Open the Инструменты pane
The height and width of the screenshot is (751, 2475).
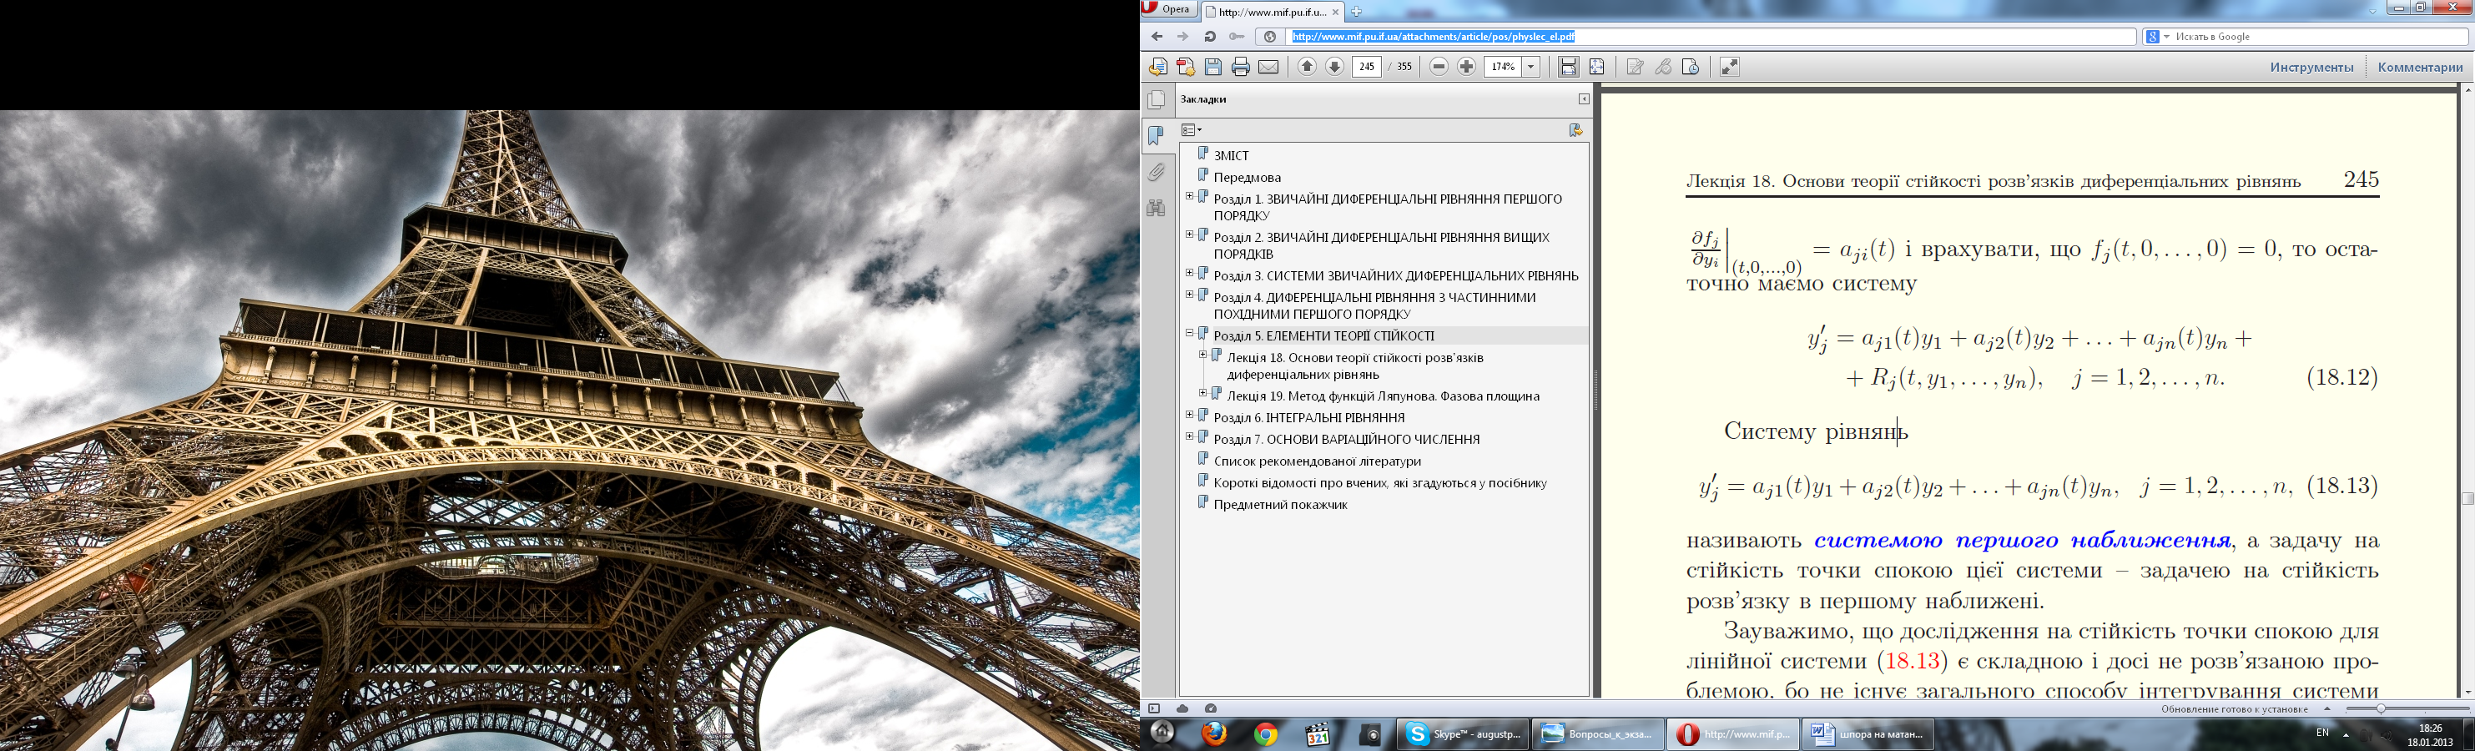[x=2311, y=68]
